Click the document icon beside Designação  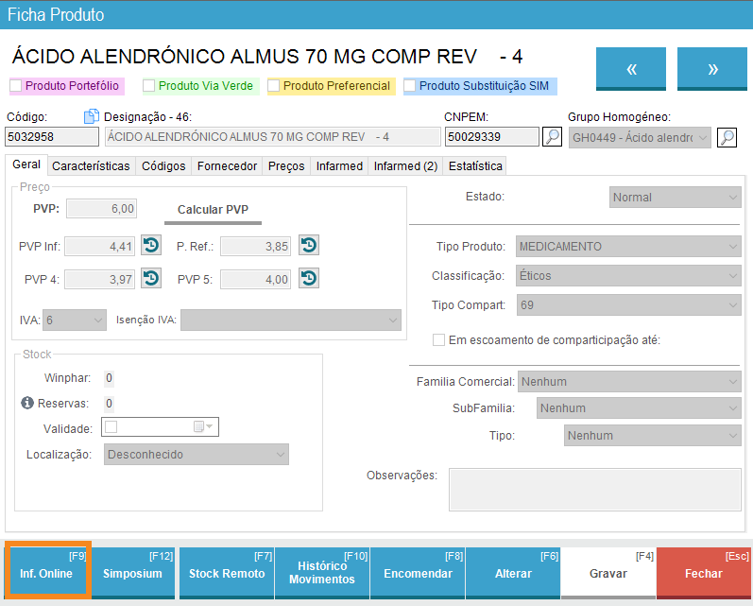point(92,116)
